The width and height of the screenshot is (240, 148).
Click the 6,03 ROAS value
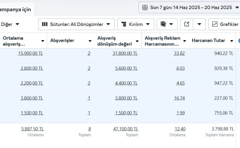180,68
